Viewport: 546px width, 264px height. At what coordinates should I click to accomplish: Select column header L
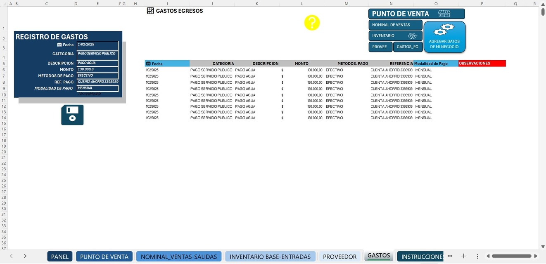click(x=301, y=4)
